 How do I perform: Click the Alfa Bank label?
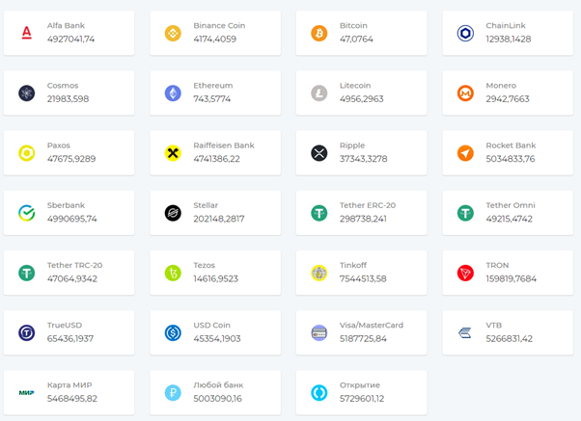coord(66,25)
